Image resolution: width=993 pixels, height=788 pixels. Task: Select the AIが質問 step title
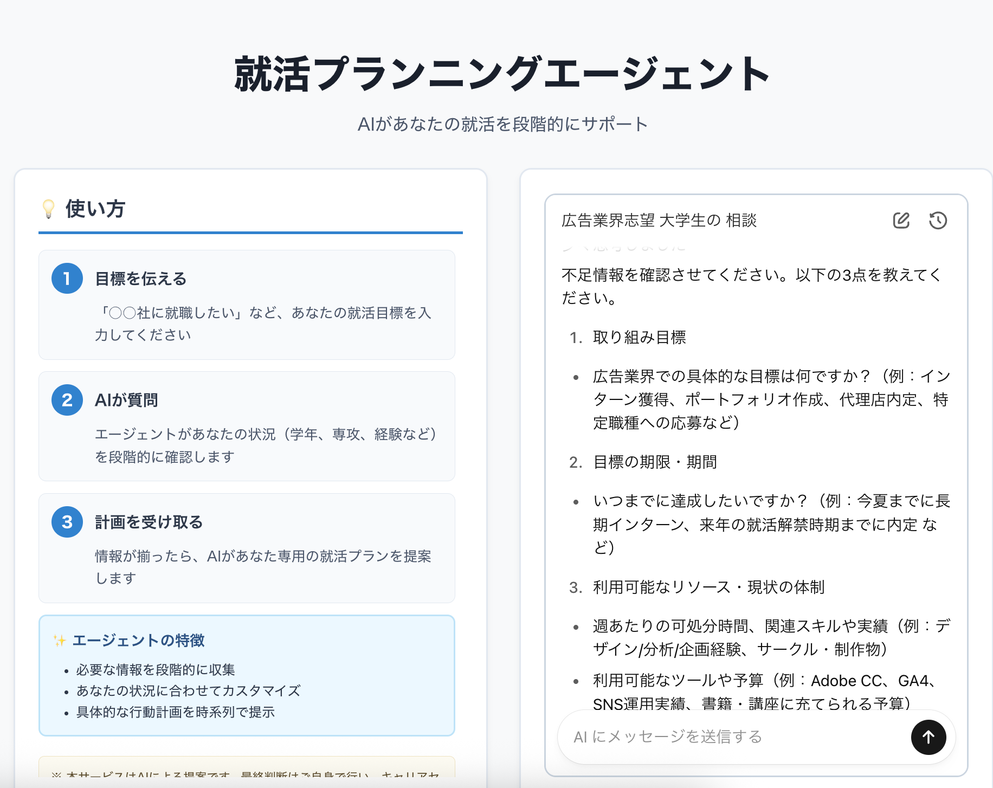(126, 400)
